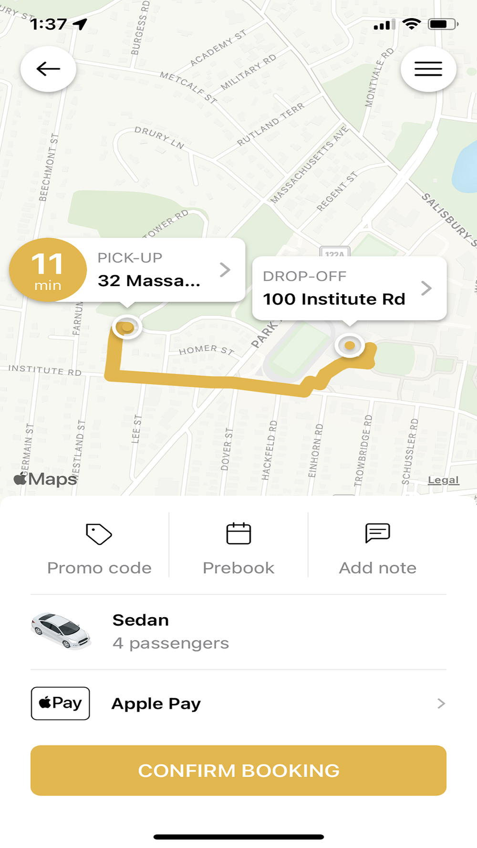Select the Promo code label

click(99, 568)
